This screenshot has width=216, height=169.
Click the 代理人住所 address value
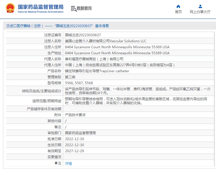point(120,65)
